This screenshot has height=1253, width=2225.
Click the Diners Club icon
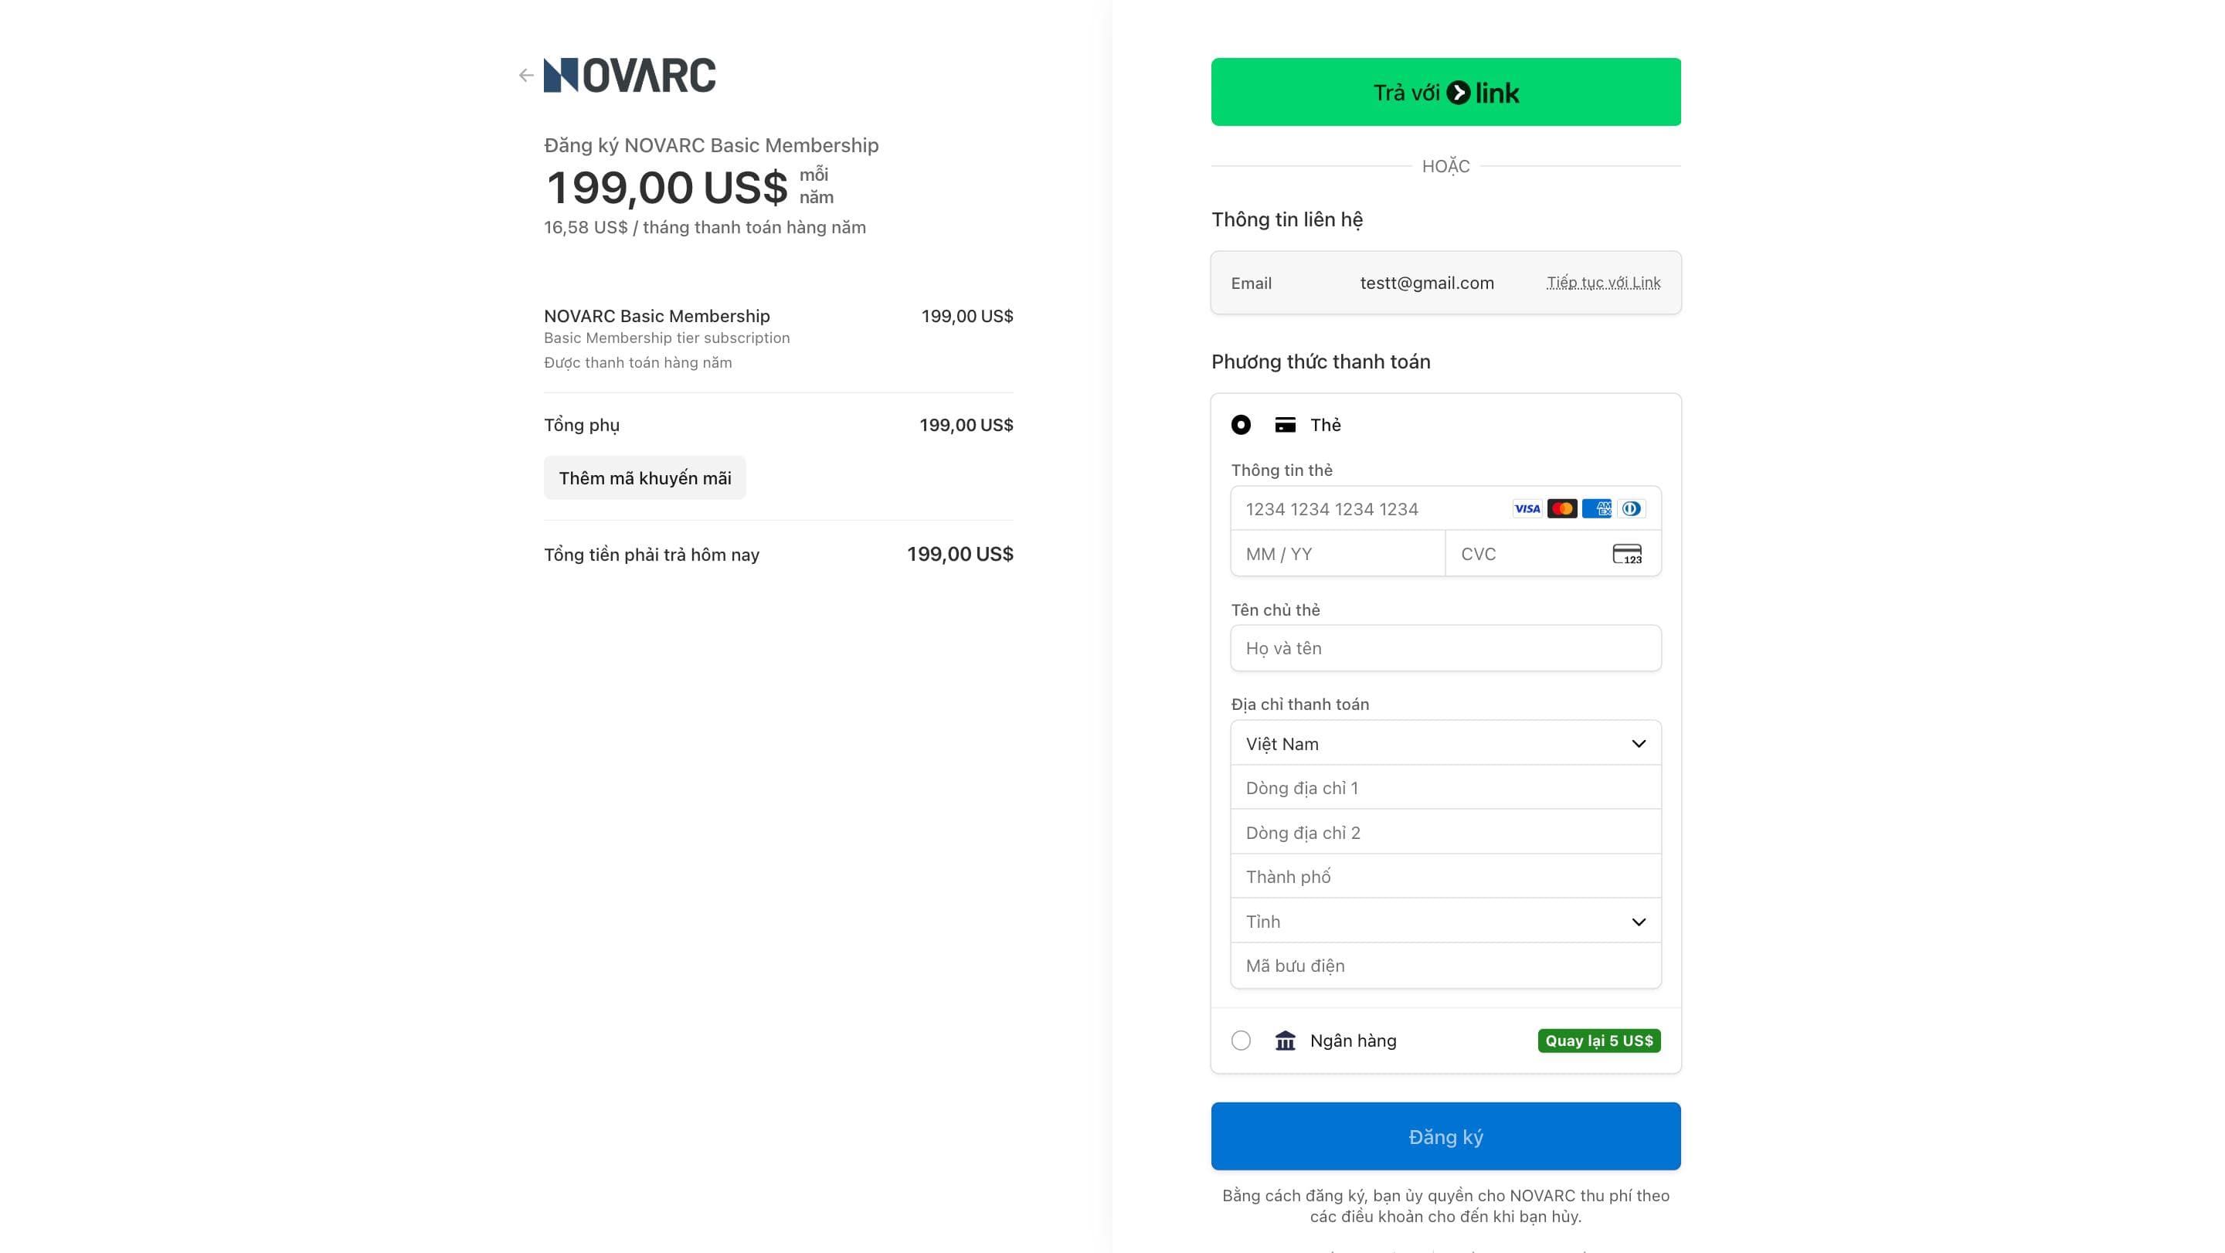(1632, 508)
